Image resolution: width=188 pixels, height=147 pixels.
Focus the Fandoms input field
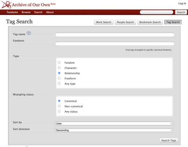(115, 44)
